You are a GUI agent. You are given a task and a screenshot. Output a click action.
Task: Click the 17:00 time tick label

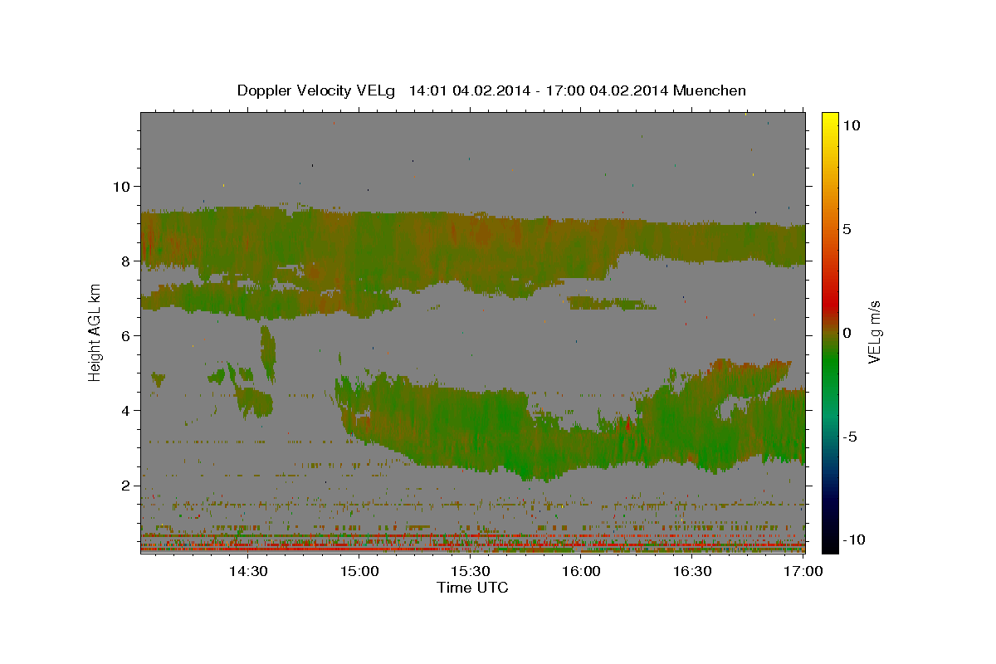803,571
